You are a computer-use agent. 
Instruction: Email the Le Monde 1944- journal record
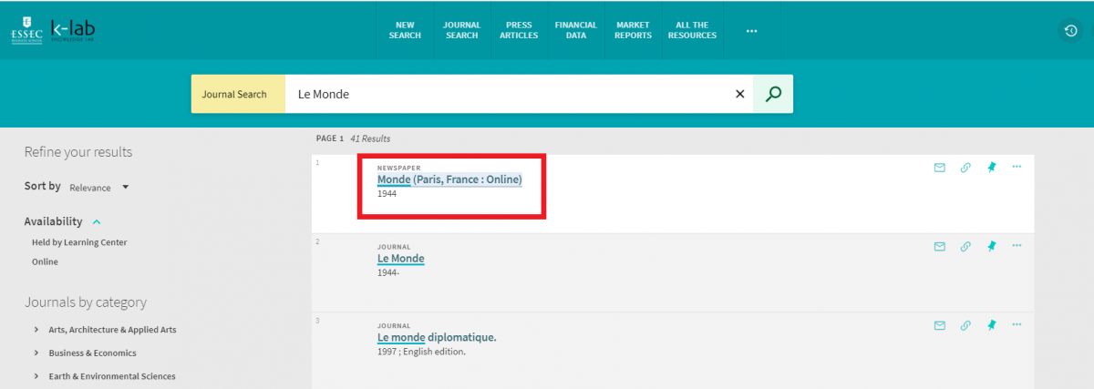click(x=940, y=246)
